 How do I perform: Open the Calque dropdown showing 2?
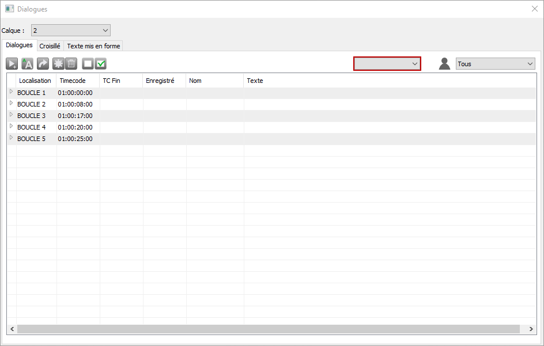point(70,30)
